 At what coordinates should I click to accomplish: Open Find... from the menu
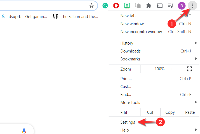pyautogui.click(x=154, y=95)
